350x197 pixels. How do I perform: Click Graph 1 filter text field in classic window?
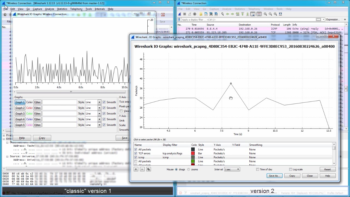coord(60,102)
